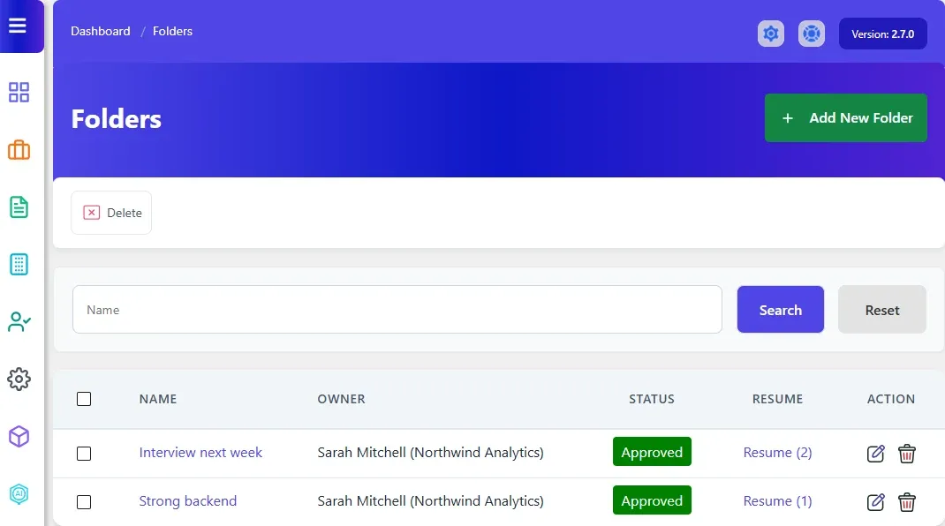Open the teal grid-sheet sidebar icon

tap(19, 265)
